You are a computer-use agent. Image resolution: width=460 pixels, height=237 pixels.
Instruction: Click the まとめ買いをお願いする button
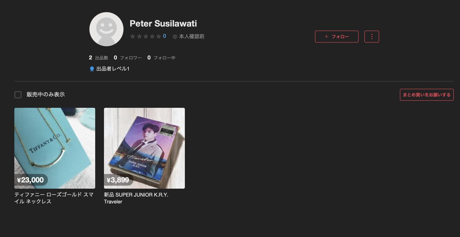427,95
